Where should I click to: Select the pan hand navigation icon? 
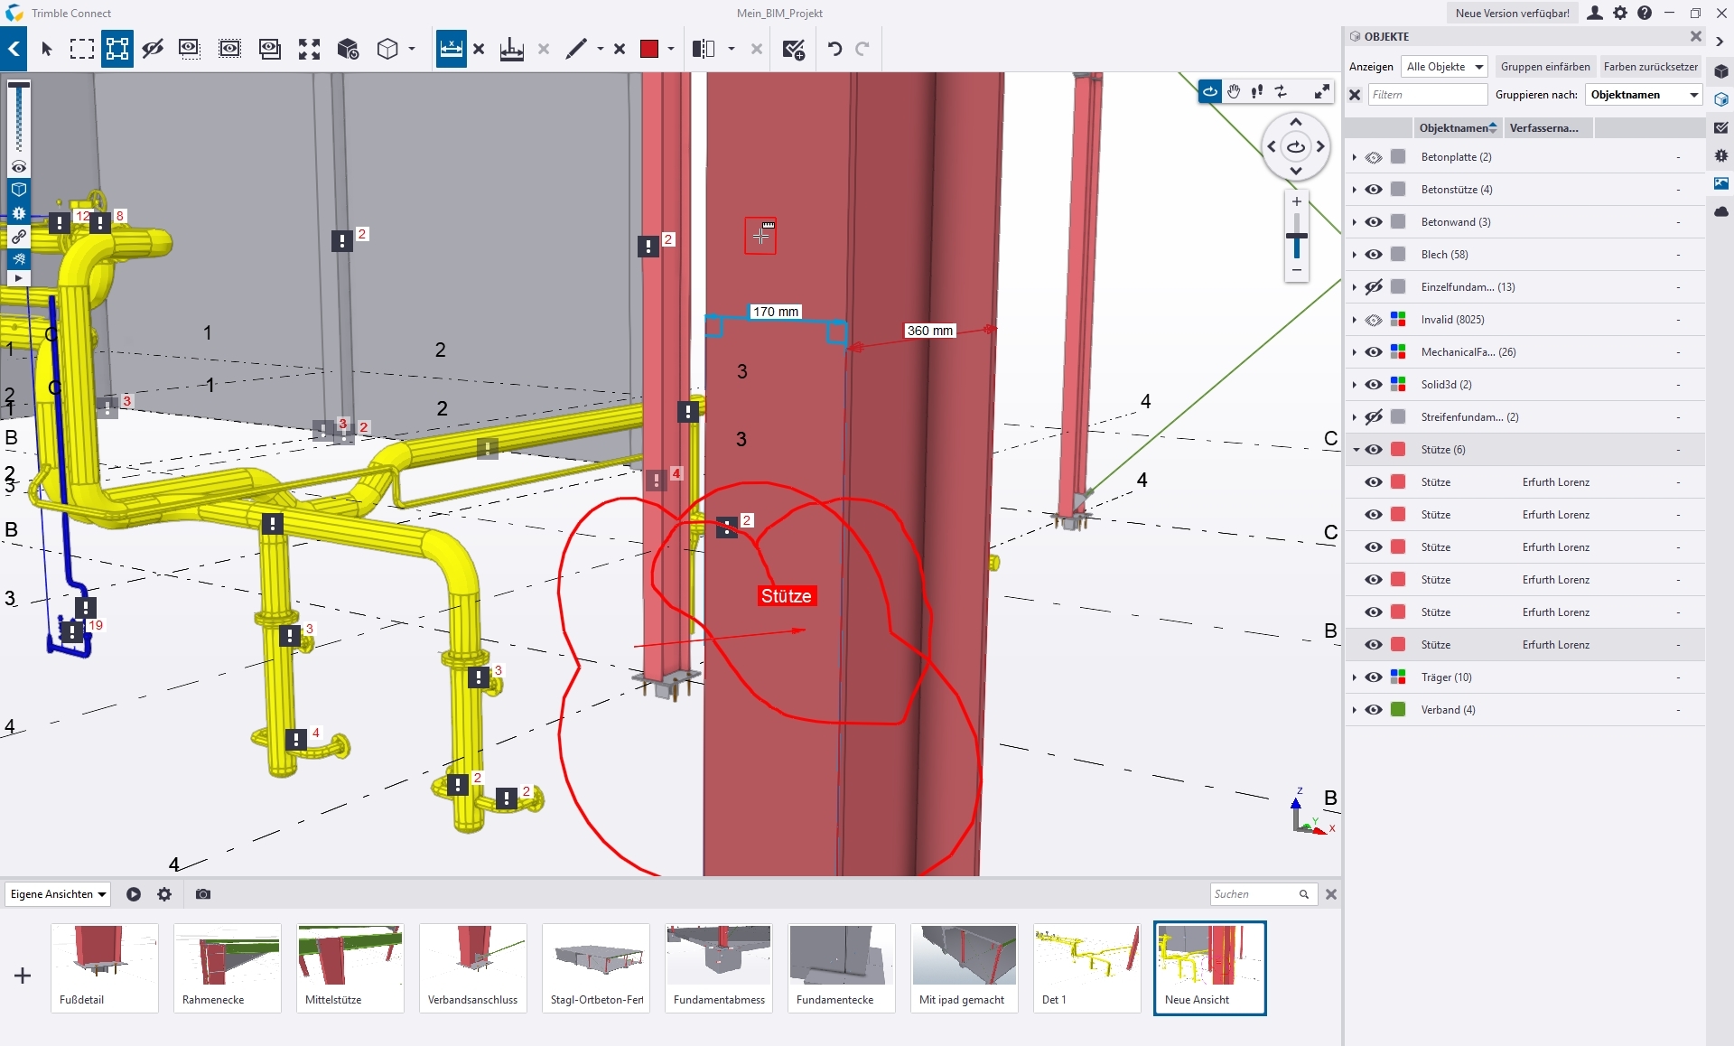(1234, 91)
